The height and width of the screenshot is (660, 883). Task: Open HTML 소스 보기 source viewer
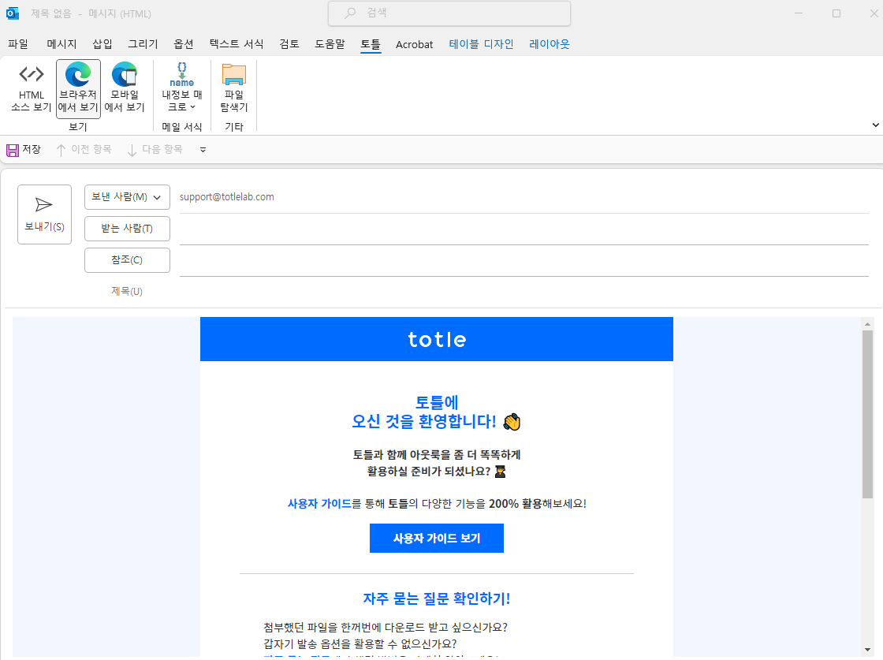click(x=31, y=88)
